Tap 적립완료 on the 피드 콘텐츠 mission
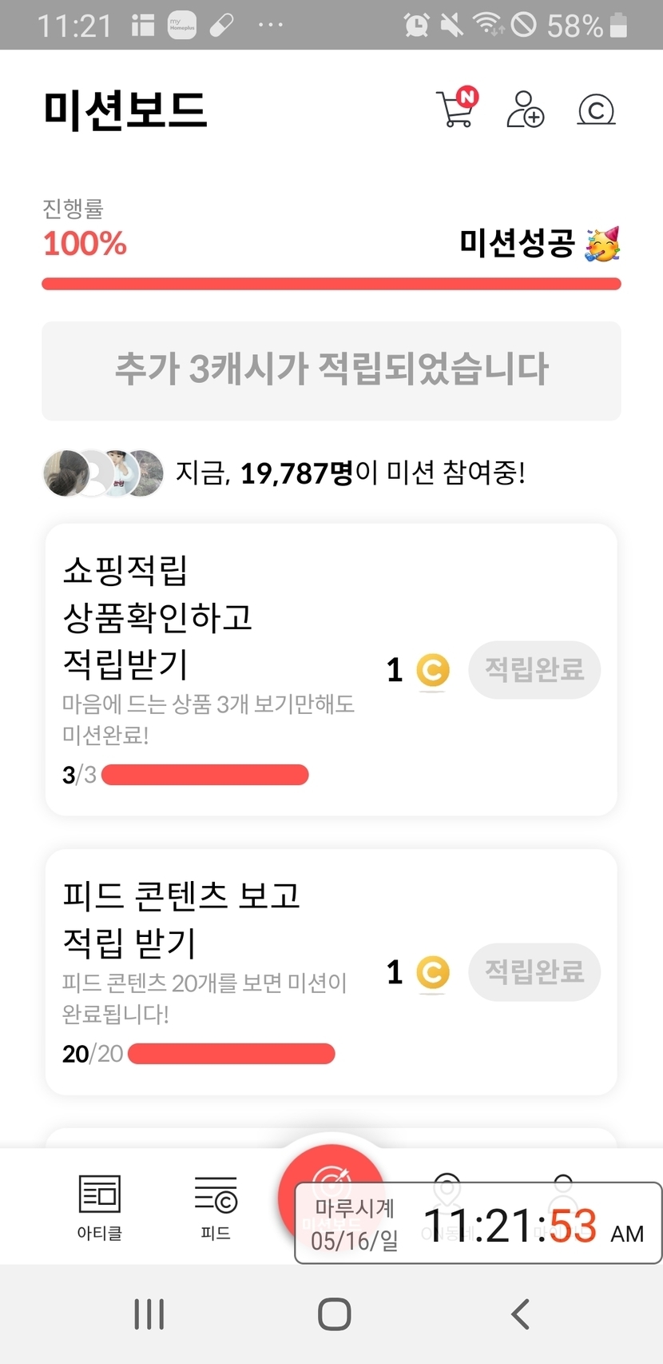Viewport: 663px width, 1364px height. (x=534, y=971)
